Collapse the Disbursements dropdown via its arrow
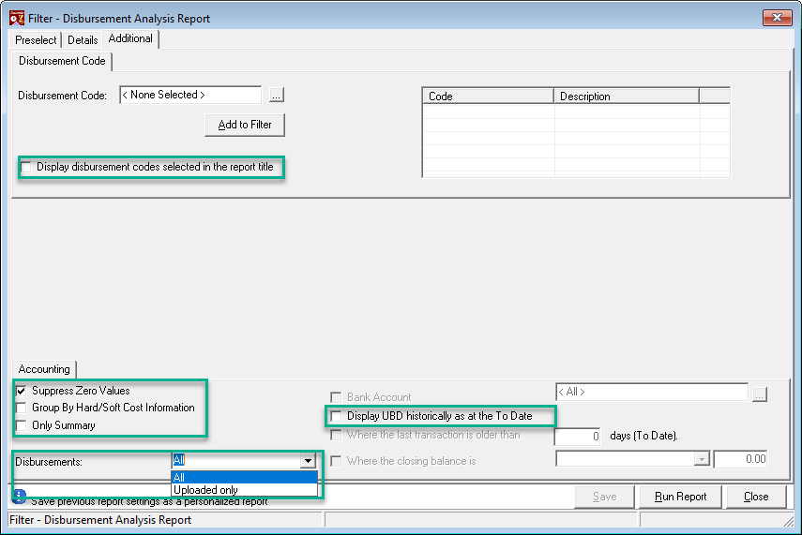This screenshot has height=535, width=802. pos(308,460)
